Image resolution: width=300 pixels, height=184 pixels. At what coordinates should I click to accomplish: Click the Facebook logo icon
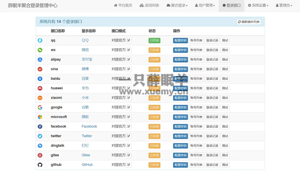pos(40,127)
